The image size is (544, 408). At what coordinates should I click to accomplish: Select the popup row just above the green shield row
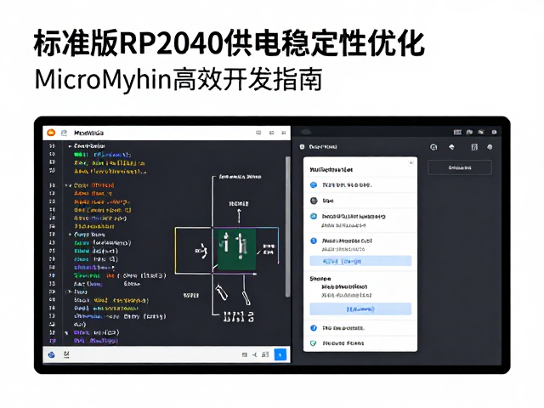(360, 328)
